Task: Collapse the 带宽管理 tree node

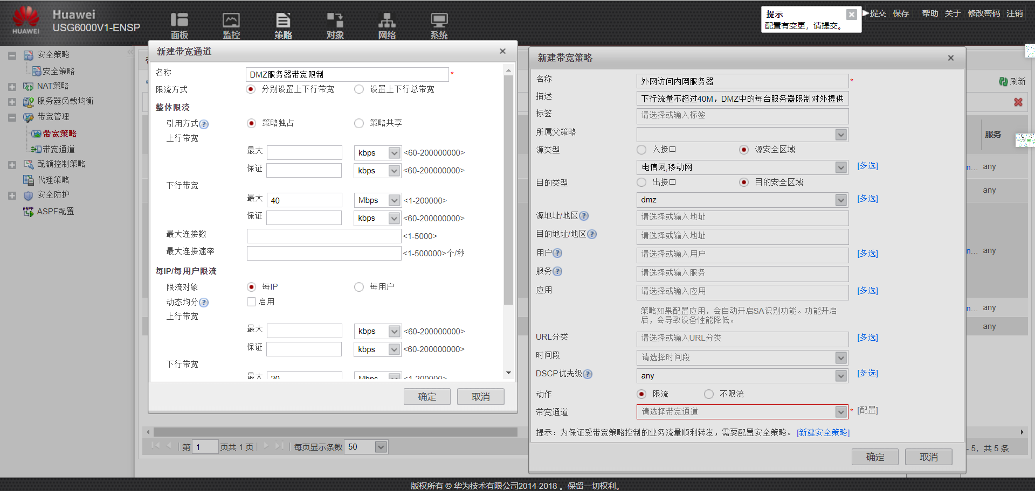Action: (12, 117)
